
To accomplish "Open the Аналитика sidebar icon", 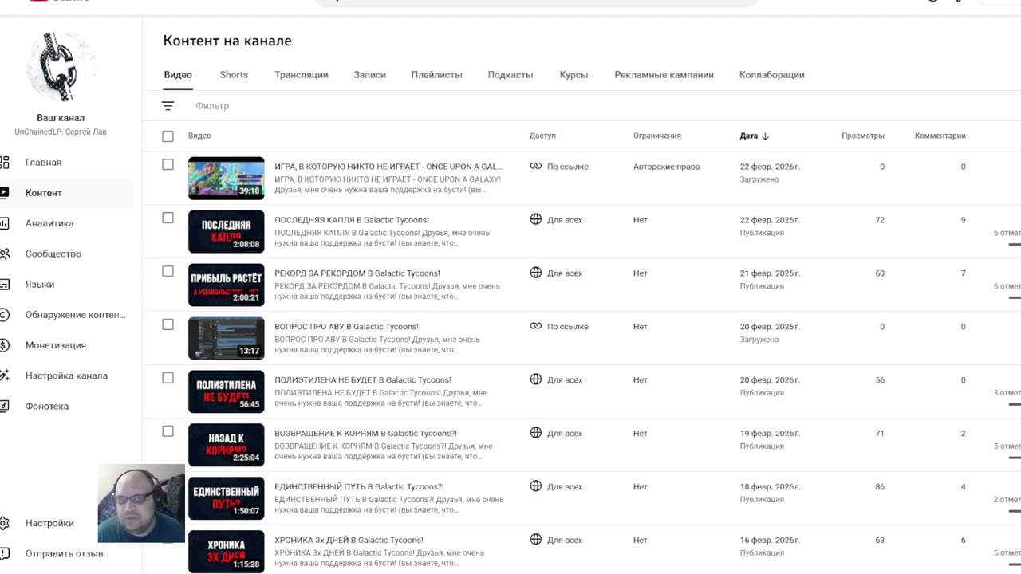I will (x=4, y=223).
